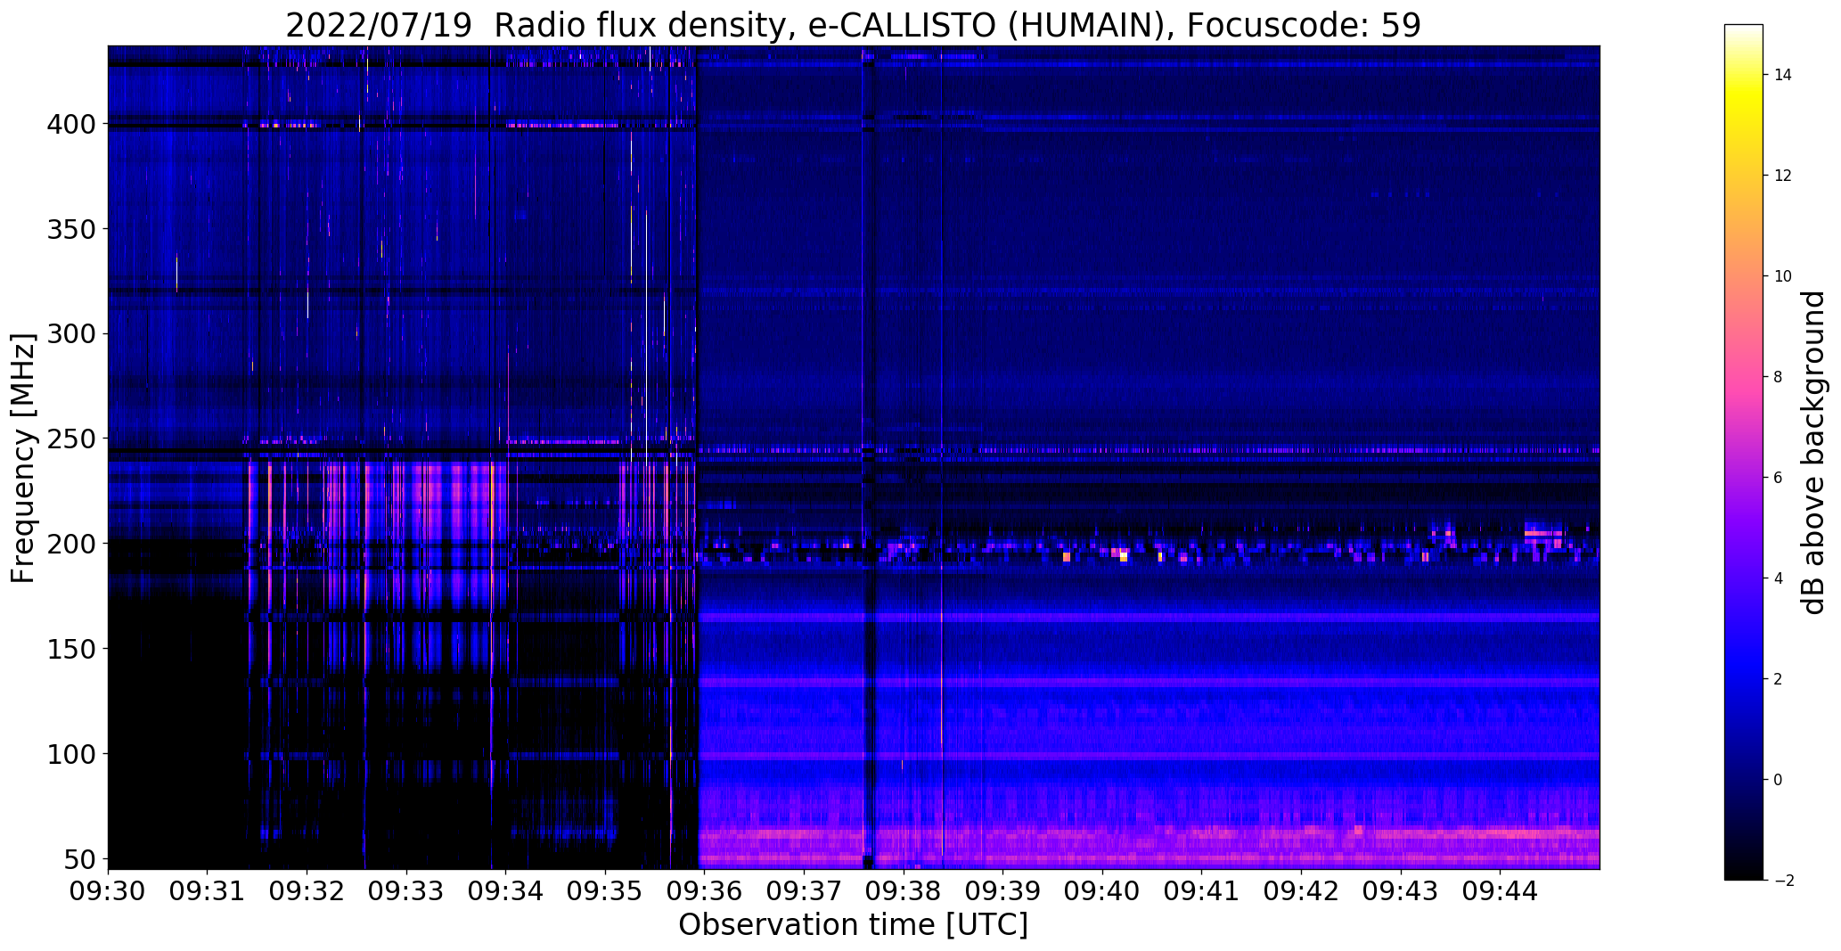Viewport: 1841px width, 951px height.
Task: Select the 09:43 time tick label
Action: point(1401,891)
